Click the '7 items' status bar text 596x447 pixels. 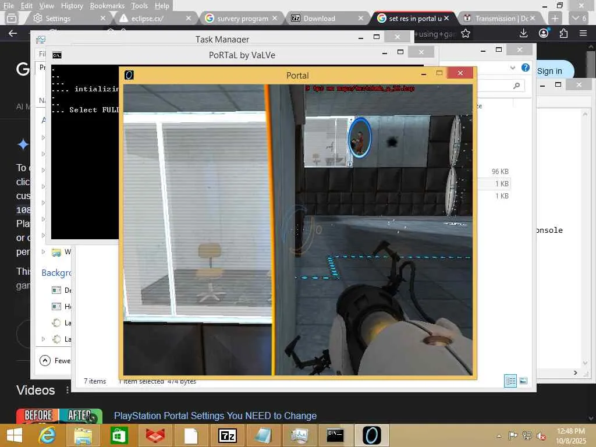coord(95,381)
